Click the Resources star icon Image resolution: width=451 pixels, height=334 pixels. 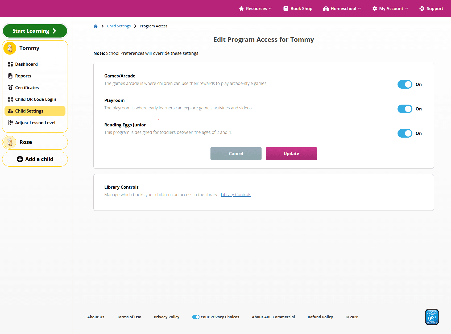pyautogui.click(x=241, y=9)
